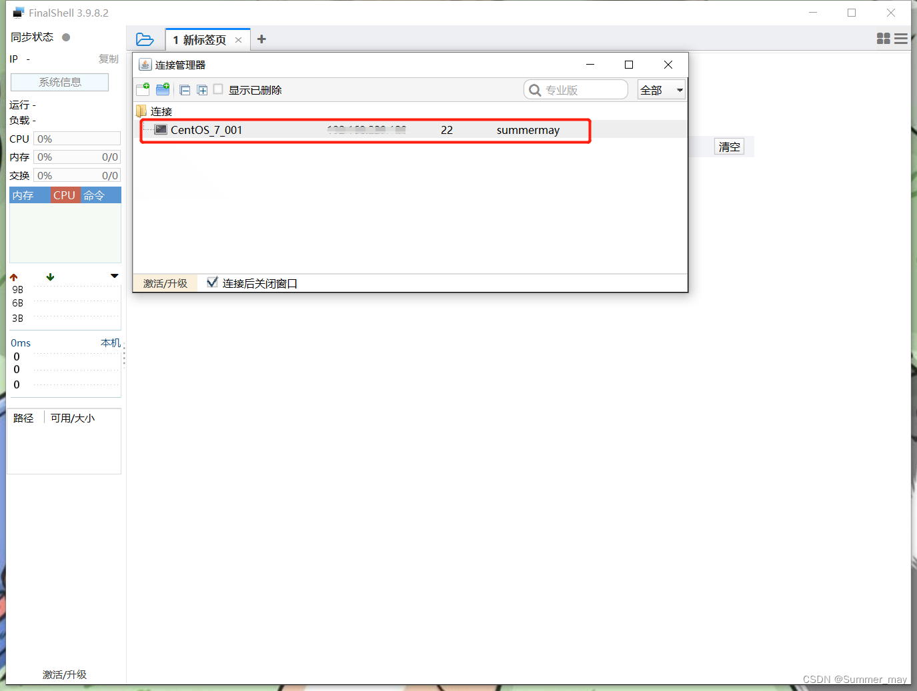917x691 pixels.
Task: Click the download speed down-arrow icon
Action: [50, 277]
